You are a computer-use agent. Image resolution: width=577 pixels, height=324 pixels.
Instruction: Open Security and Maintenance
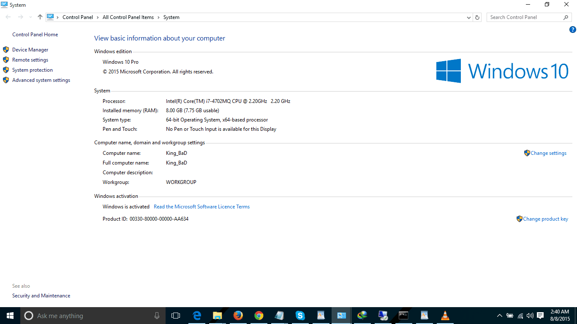(41, 296)
